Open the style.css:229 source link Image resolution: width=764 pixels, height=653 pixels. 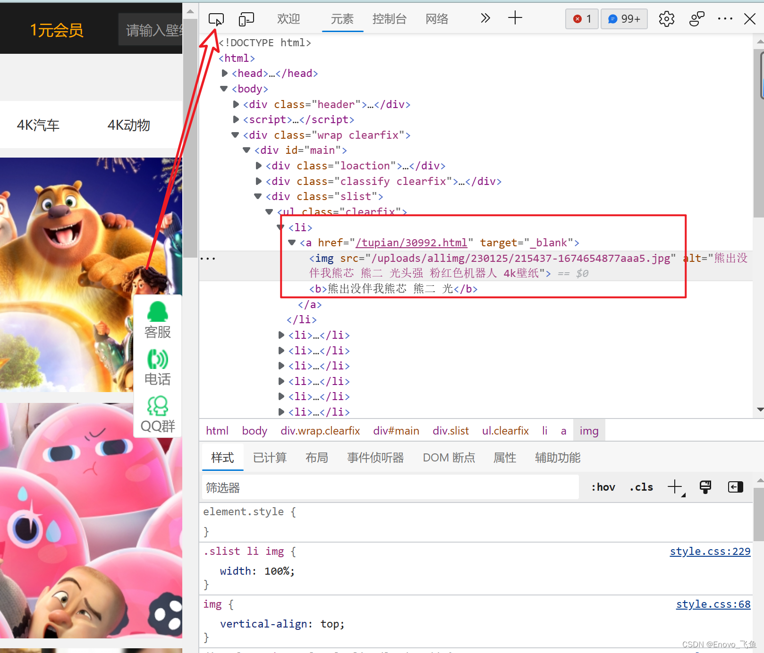click(x=710, y=551)
